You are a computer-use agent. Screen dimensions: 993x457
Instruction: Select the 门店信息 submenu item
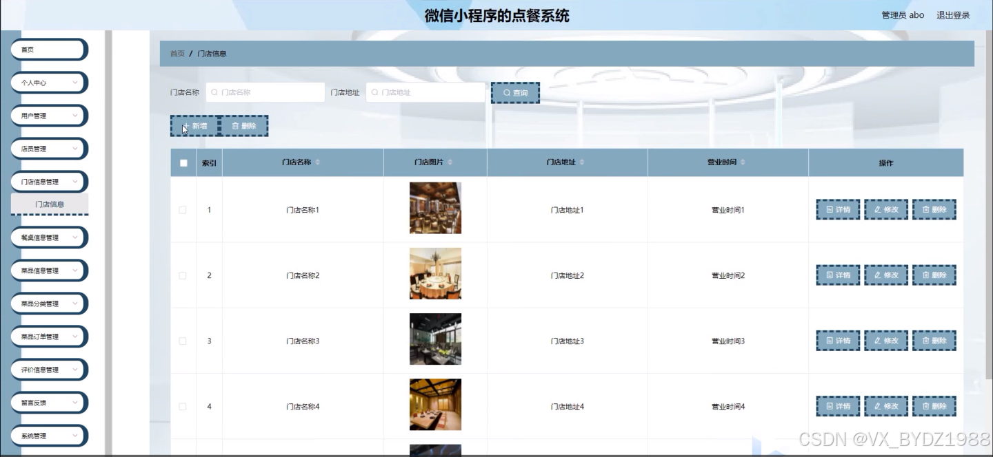50,204
